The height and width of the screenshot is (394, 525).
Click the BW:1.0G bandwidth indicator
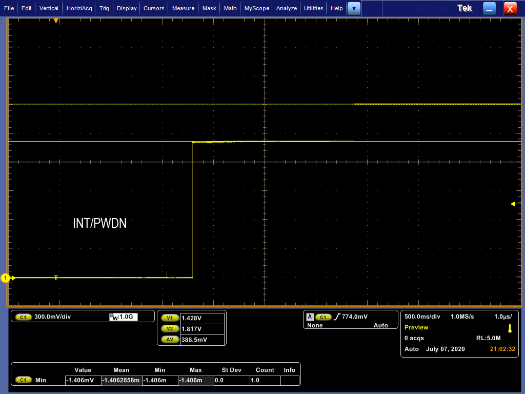[123, 317]
